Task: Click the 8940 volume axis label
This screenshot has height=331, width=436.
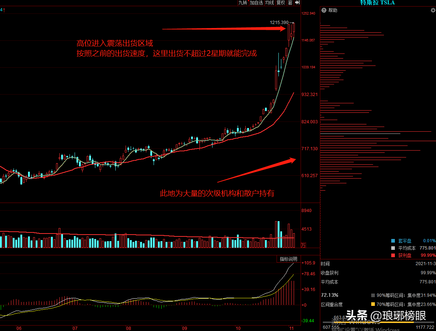Action: pos(306,211)
